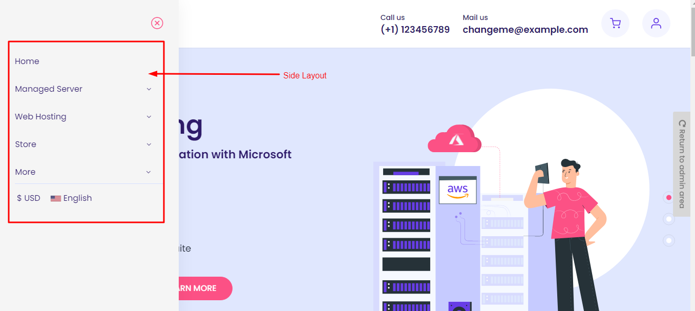Open the shopping cart icon
The height and width of the screenshot is (311, 695).
(615, 24)
